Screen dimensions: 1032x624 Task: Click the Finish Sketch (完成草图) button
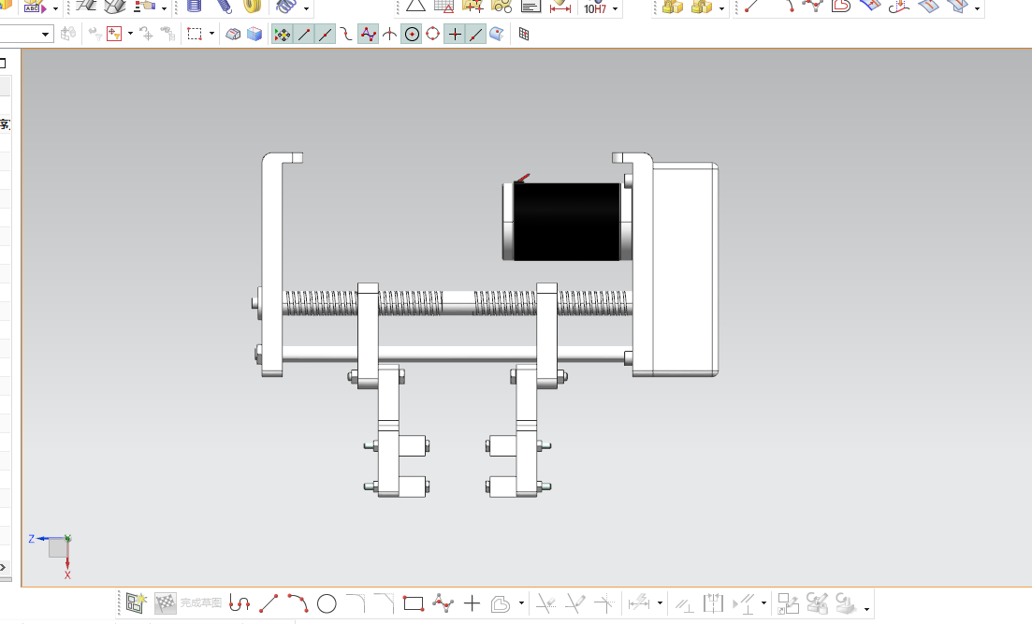point(188,602)
